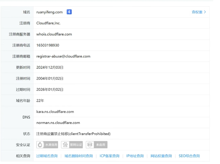Click DNS entry kara.ns.cloudflare.com
220x164 pixels.
(x=55, y=112)
